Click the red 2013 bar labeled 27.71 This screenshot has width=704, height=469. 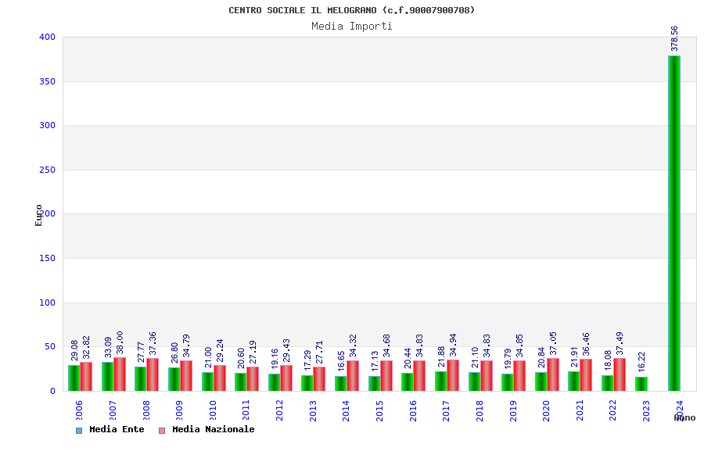[x=319, y=379]
